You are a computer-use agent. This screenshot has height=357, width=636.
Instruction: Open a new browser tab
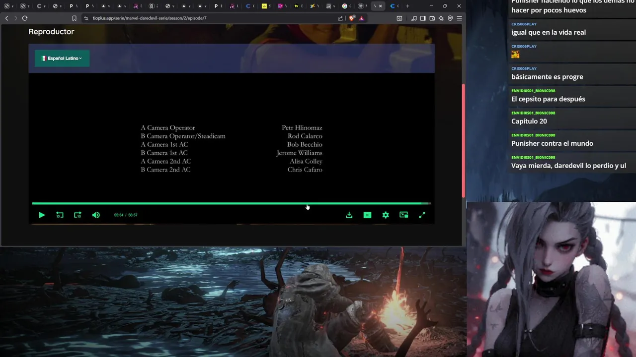[407, 6]
